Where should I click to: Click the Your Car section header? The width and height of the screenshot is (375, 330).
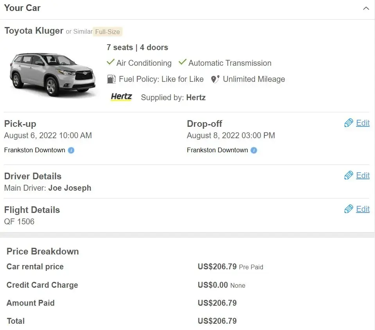[22, 8]
